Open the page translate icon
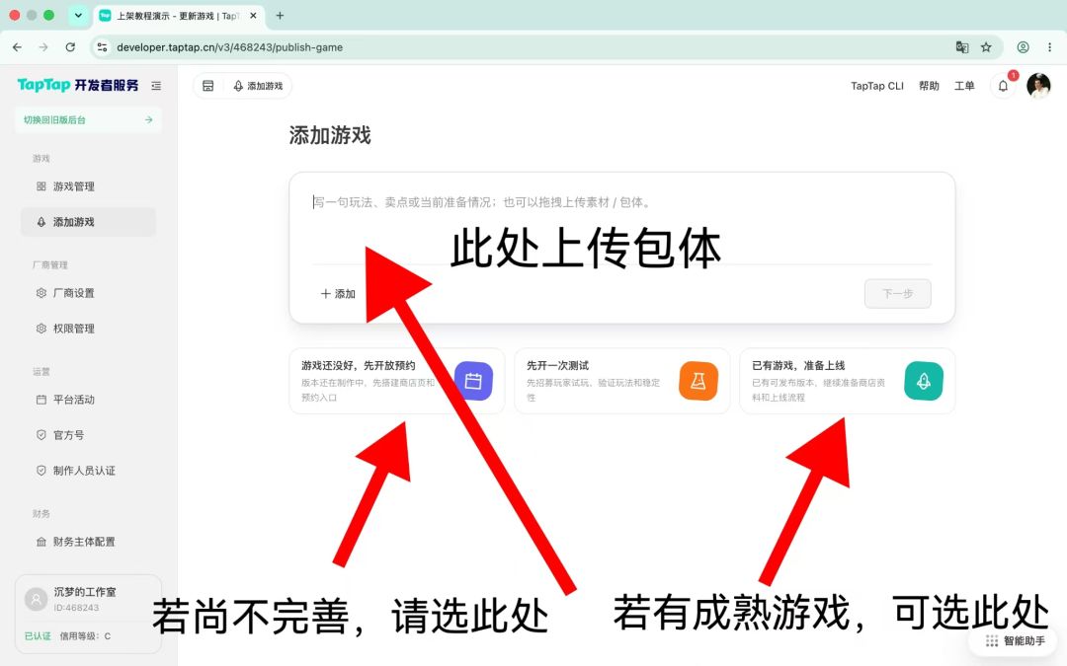Image resolution: width=1067 pixels, height=666 pixels. point(962,47)
